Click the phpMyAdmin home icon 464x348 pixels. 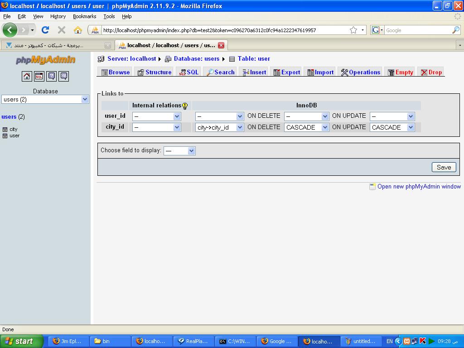(x=27, y=76)
